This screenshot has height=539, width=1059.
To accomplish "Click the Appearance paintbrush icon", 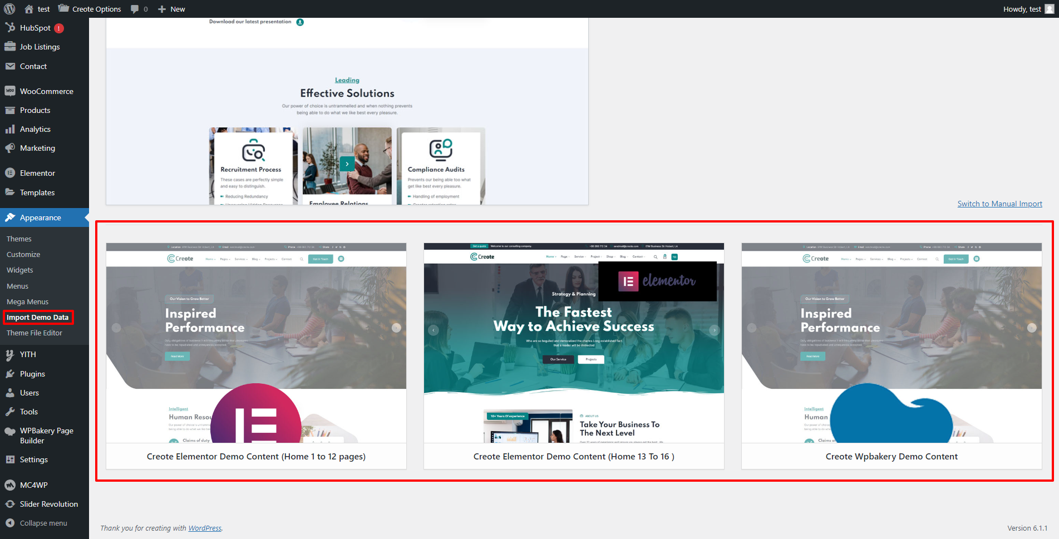I will 10,217.
